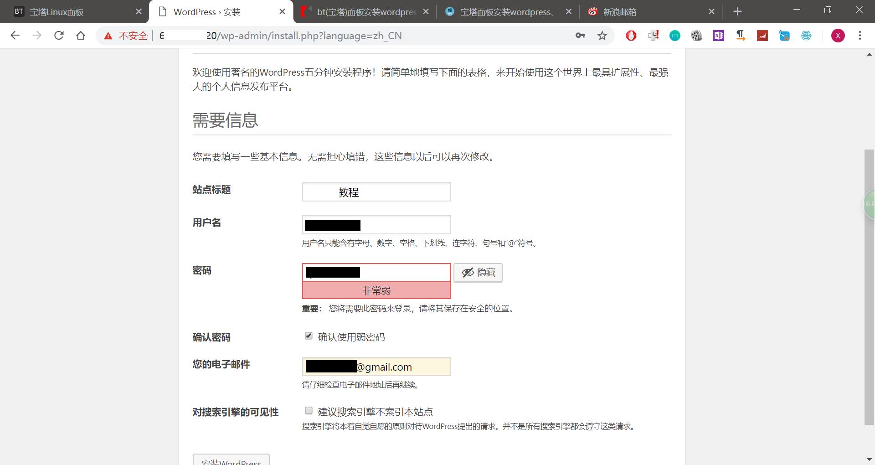This screenshot has height=465, width=875.
Task: Open the orange paragraph-arrow translator extension
Action: click(x=741, y=36)
